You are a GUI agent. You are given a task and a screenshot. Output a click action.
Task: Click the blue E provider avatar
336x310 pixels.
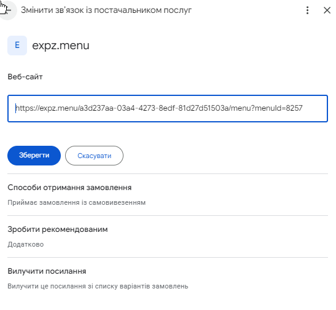(17, 46)
